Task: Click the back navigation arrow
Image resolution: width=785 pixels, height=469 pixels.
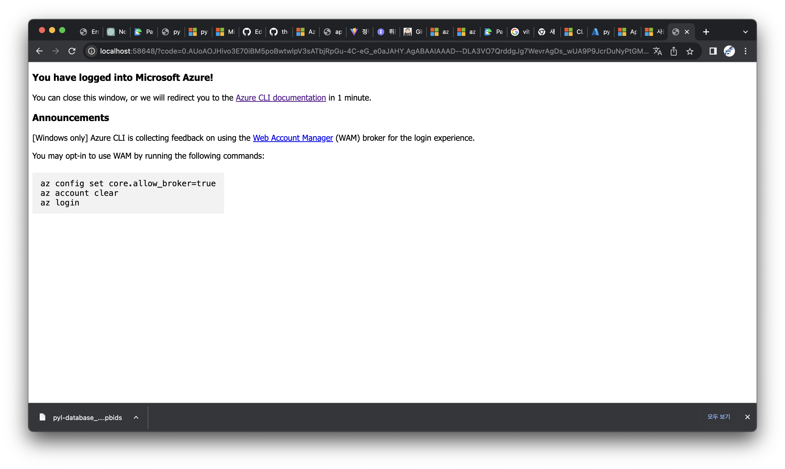Action: pyautogui.click(x=39, y=51)
